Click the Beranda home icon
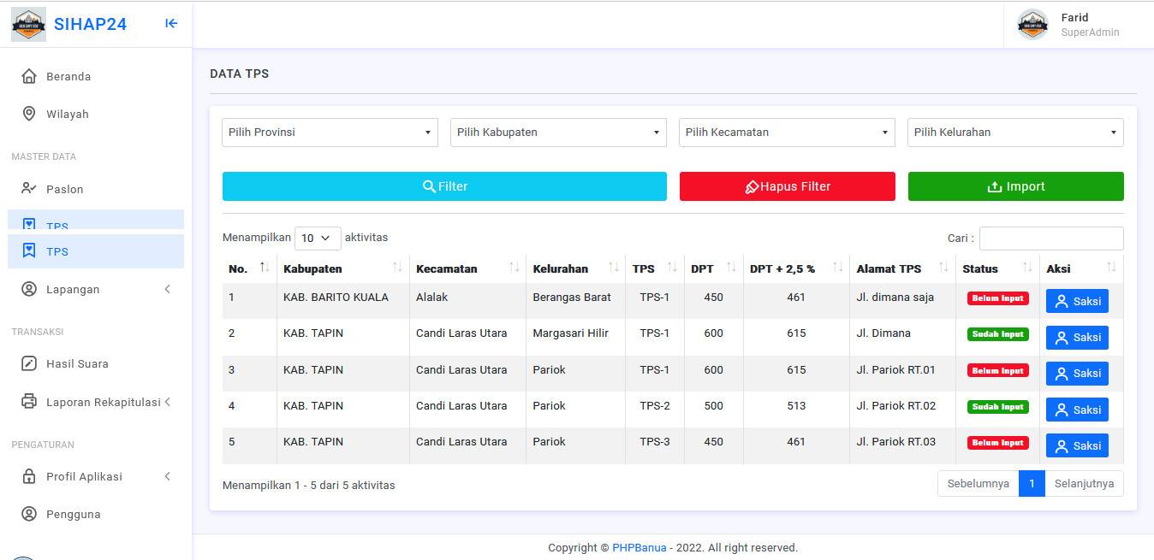The width and height of the screenshot is (1154, 560). tap(29, 76)
